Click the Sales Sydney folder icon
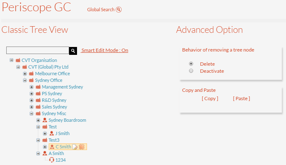Image resolution: width=286 pixels, height=165 pixels. pos(38,107)
